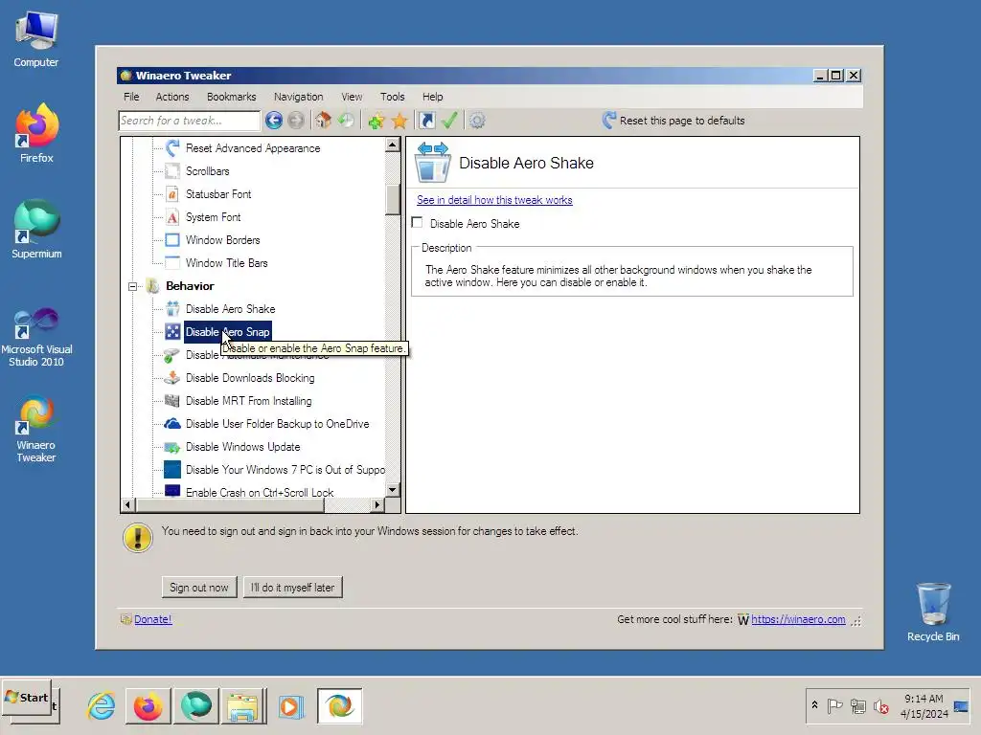Viewport: 981px width, 735px height.
Task: Open the System Font tweak
Action: [213, 217]
